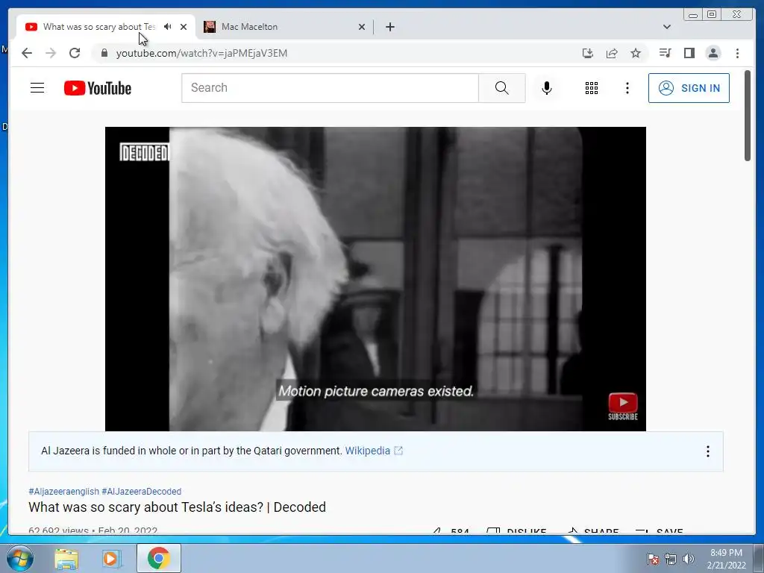
Task: Open YouTube hamburger guide menu
Action: tap(37, 88)
